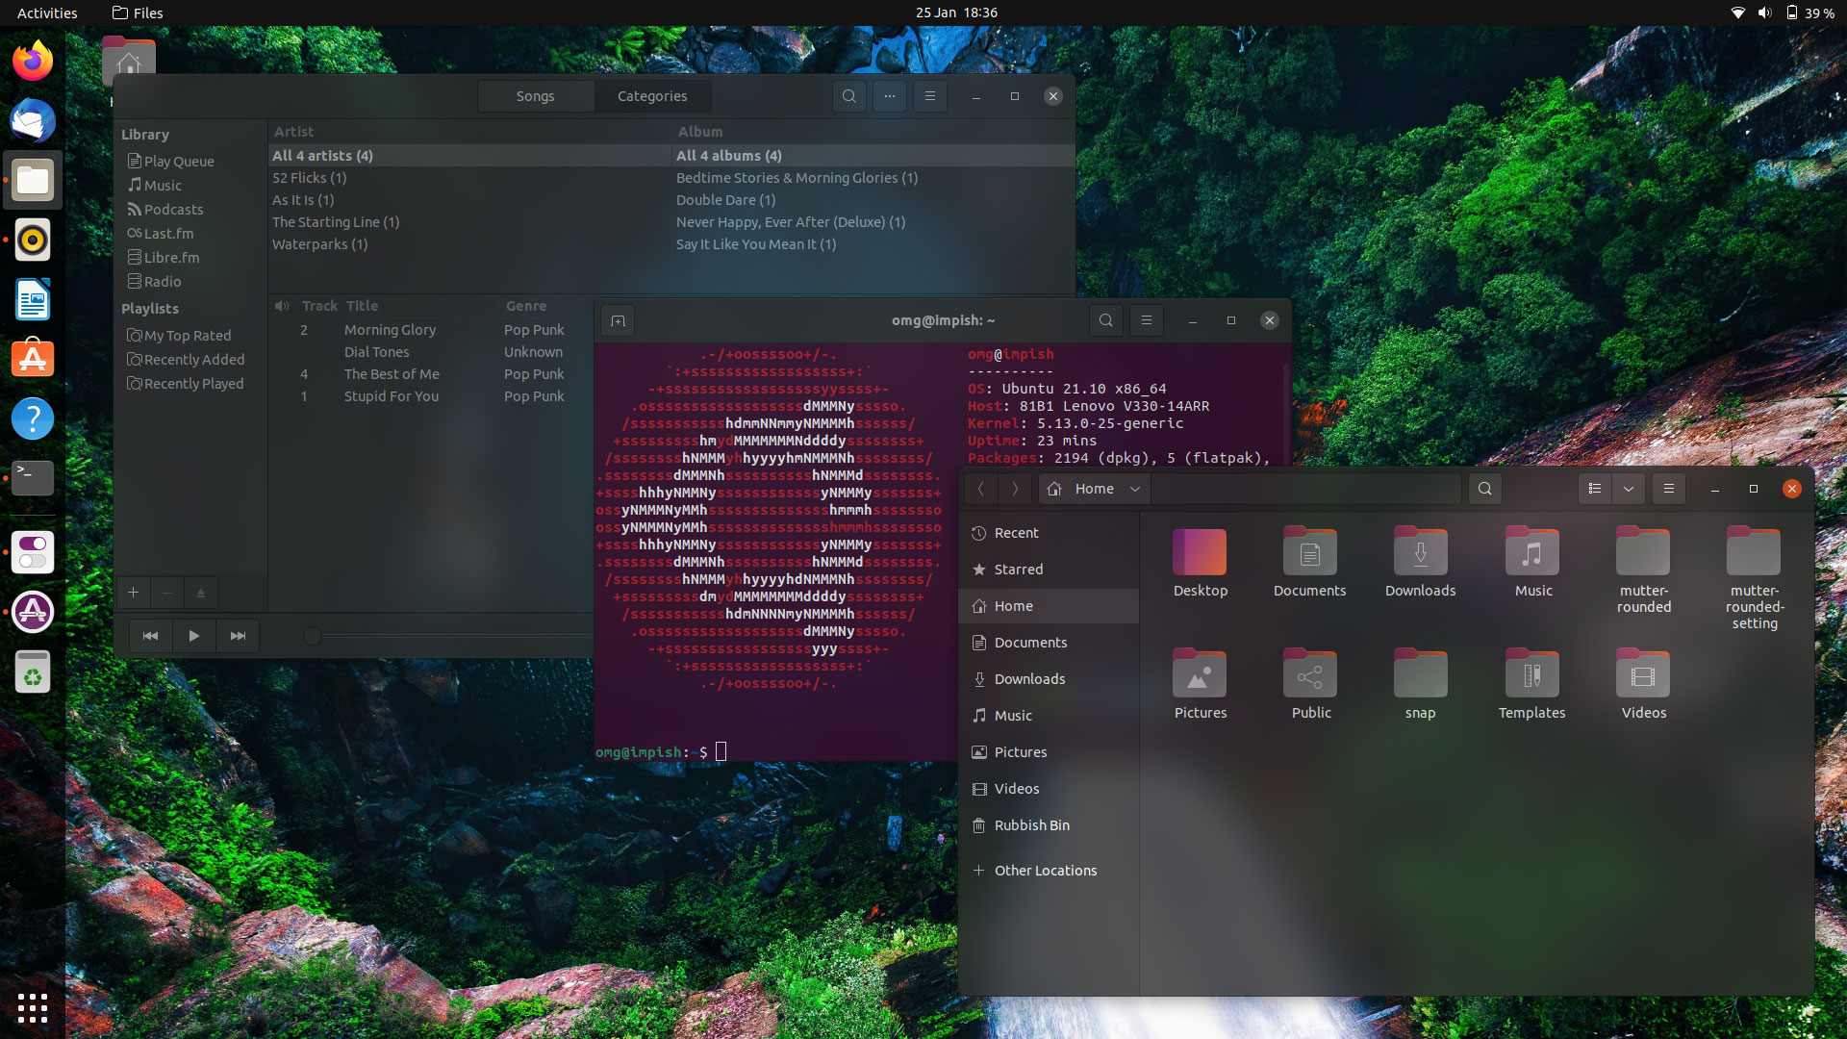The image size is (1847, 1039).
Task: Open the snap folder
Action: tap(1420, 684)
